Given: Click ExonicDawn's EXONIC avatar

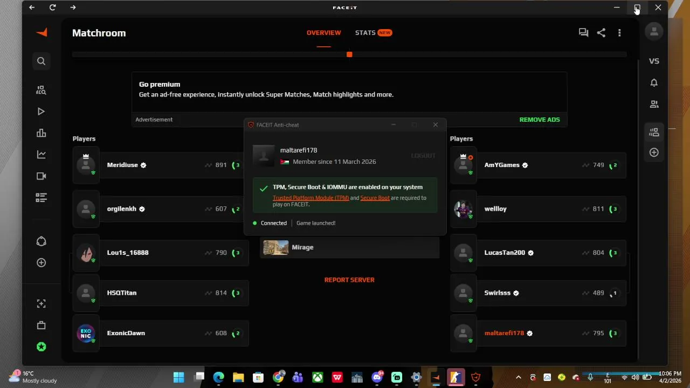Looking at the screenshot, I should 86,333.
